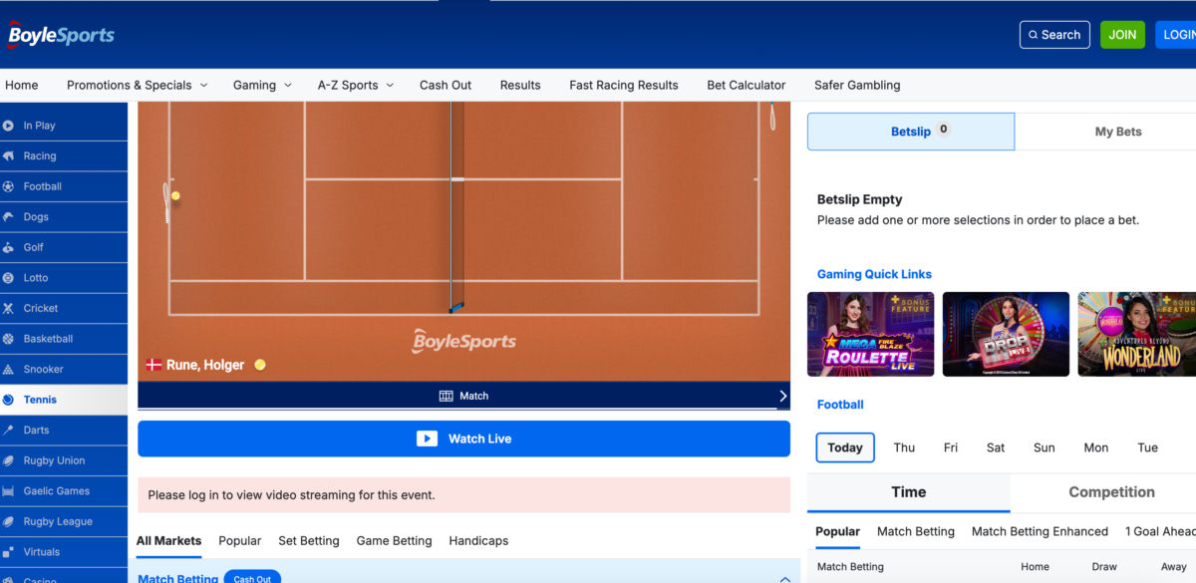Select Fri in the football day filter
This screenshot has width=1196, height=583.
pyautogui.click(x=951, y=447)
